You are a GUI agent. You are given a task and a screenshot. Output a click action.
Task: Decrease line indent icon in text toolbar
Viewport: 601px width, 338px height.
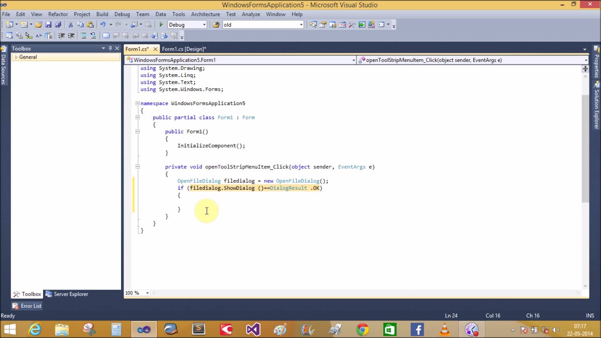tap(61, 36)
